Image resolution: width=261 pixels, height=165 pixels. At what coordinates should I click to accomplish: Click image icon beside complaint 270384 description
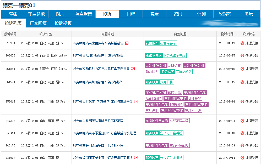pos(127,43)
